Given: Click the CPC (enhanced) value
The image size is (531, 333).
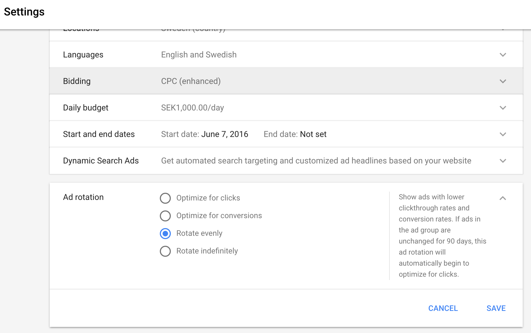Looking at the screenshot, I should 191,81.
